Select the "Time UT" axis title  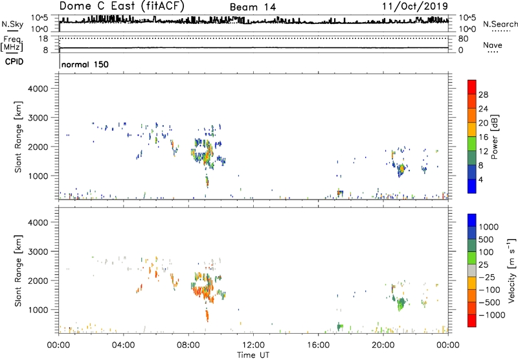pos(253,355)
